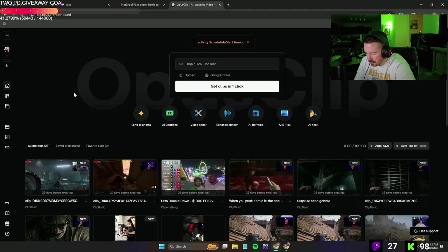Click the 0 GB / 100 GB storage text
This screenshot has height=252, width=448.
pyautogui.click(x=355, y=146)
